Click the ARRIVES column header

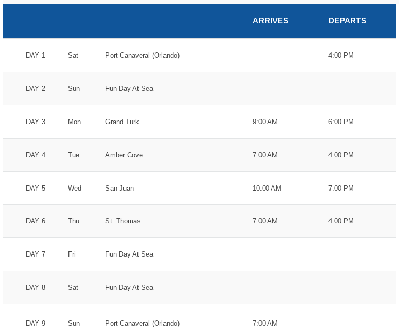point(270,21)
